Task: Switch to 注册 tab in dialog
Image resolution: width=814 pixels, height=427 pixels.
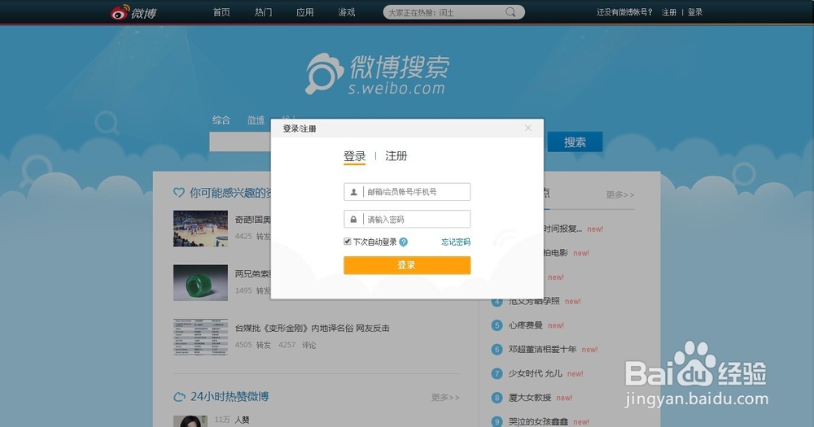Action: point(396,155)
